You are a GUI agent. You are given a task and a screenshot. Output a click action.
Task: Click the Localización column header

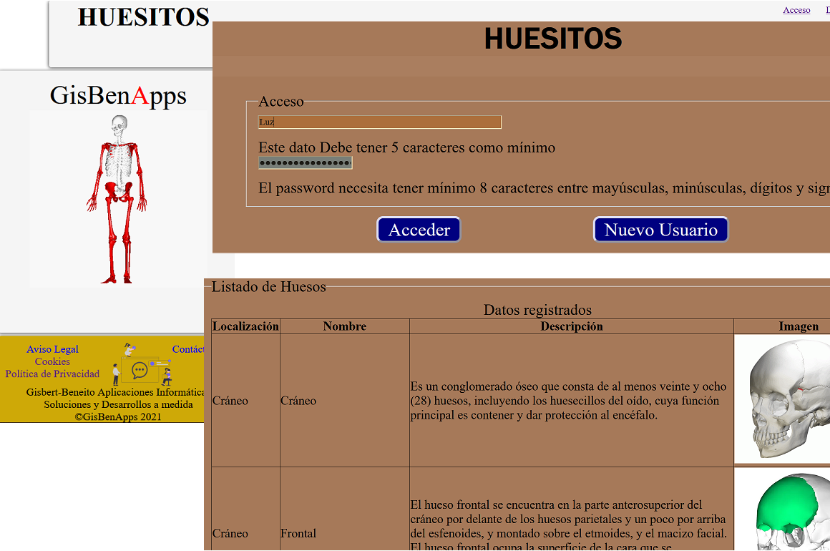[x=245, y=326]
